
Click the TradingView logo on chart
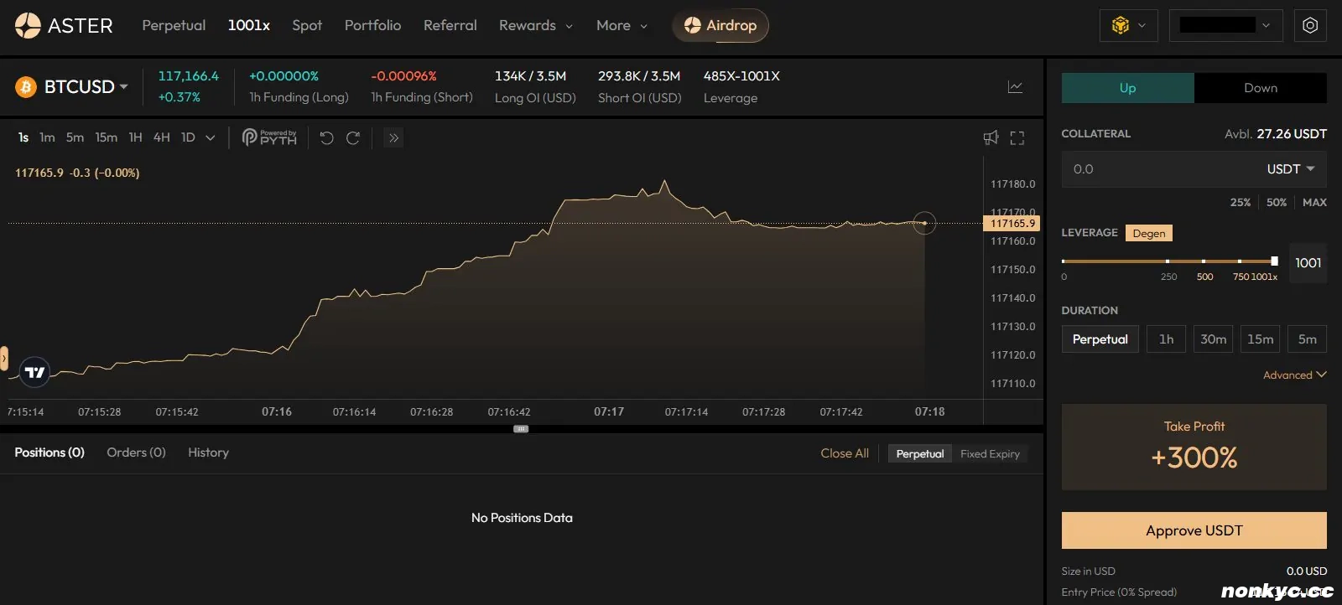click(x=35, y=372)
